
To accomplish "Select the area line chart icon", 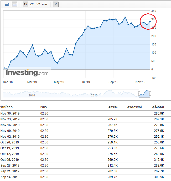I will [x=15, y=4].
